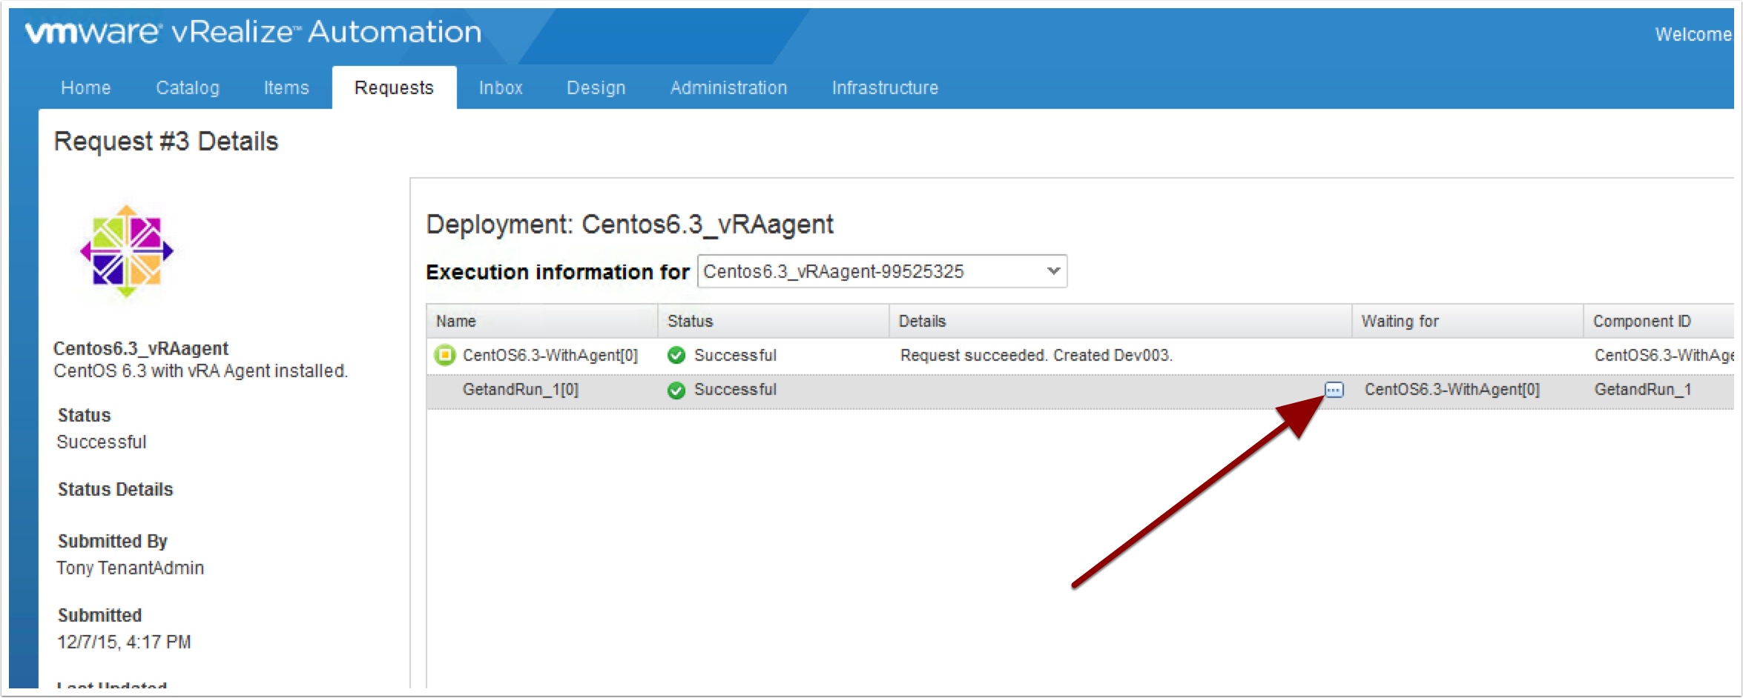Select the GetandRun_1[0] row
The height and width of the screenshot is (698, 1743).
pyautogui.click(x=520, y=390)
